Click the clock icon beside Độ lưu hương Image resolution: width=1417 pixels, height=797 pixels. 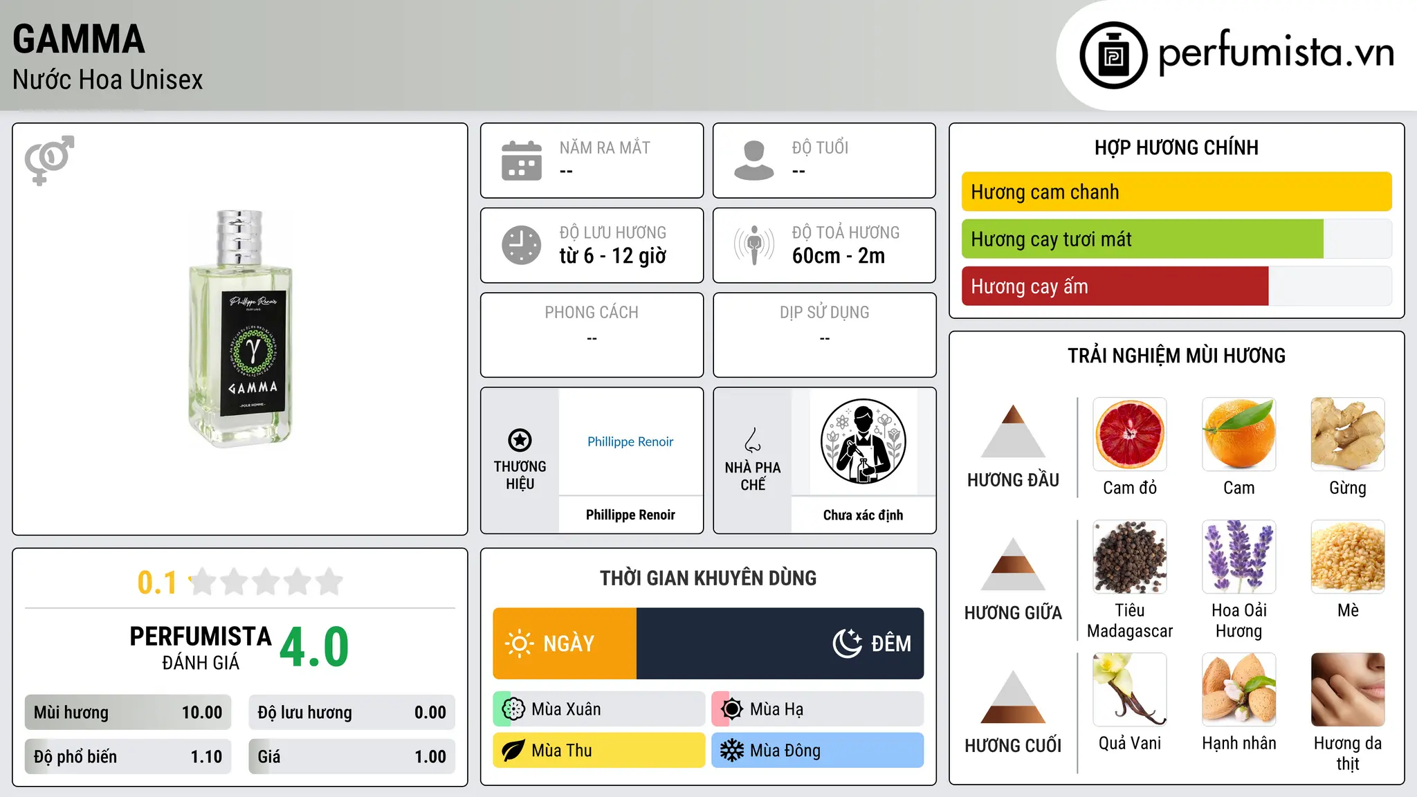522,245
